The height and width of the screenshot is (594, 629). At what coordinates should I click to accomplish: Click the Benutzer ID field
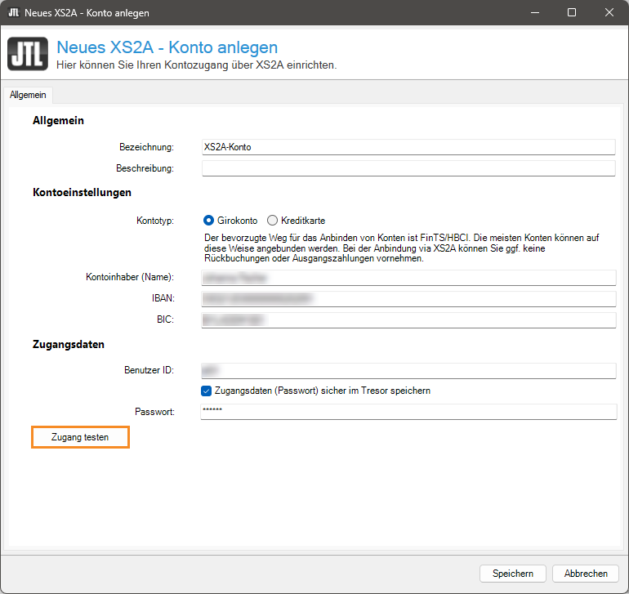click(x=408, y=371)
